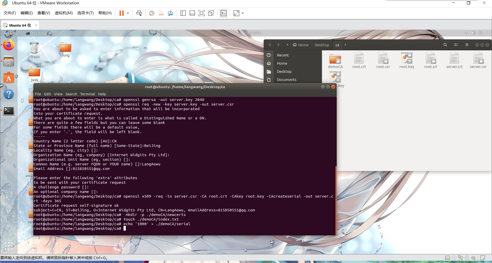Click Home in the Files path bar

301,45
